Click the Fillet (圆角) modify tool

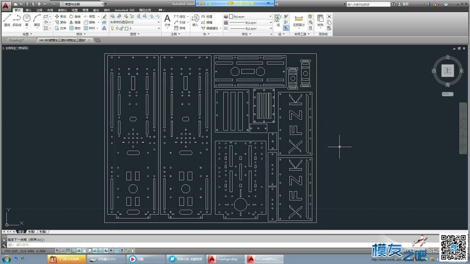[x=90, y=22]
